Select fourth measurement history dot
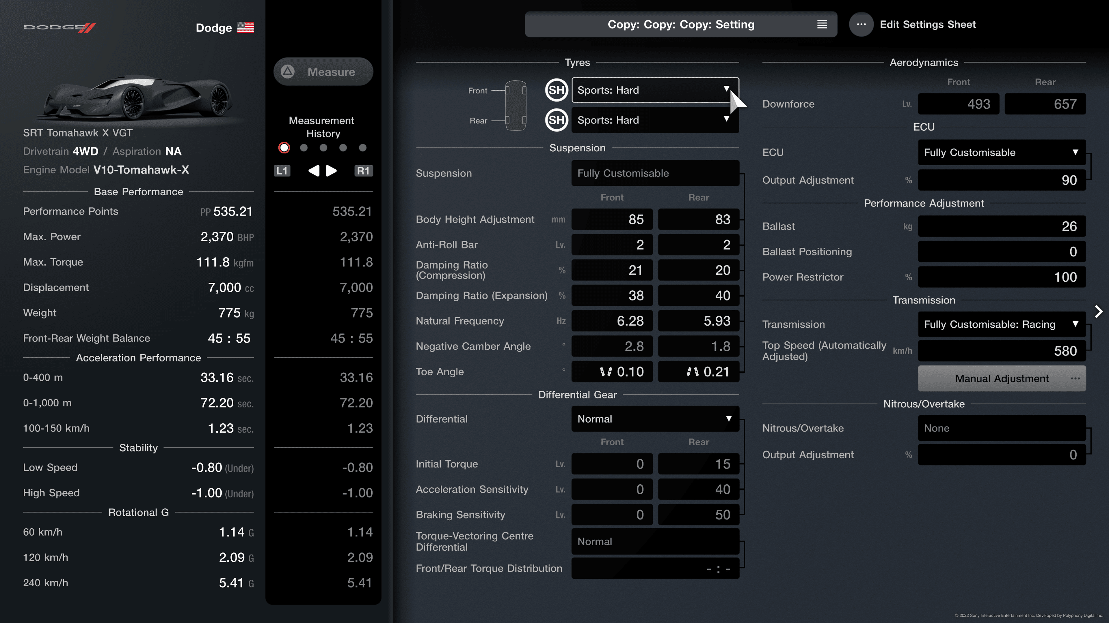 [x=343, y=148]
